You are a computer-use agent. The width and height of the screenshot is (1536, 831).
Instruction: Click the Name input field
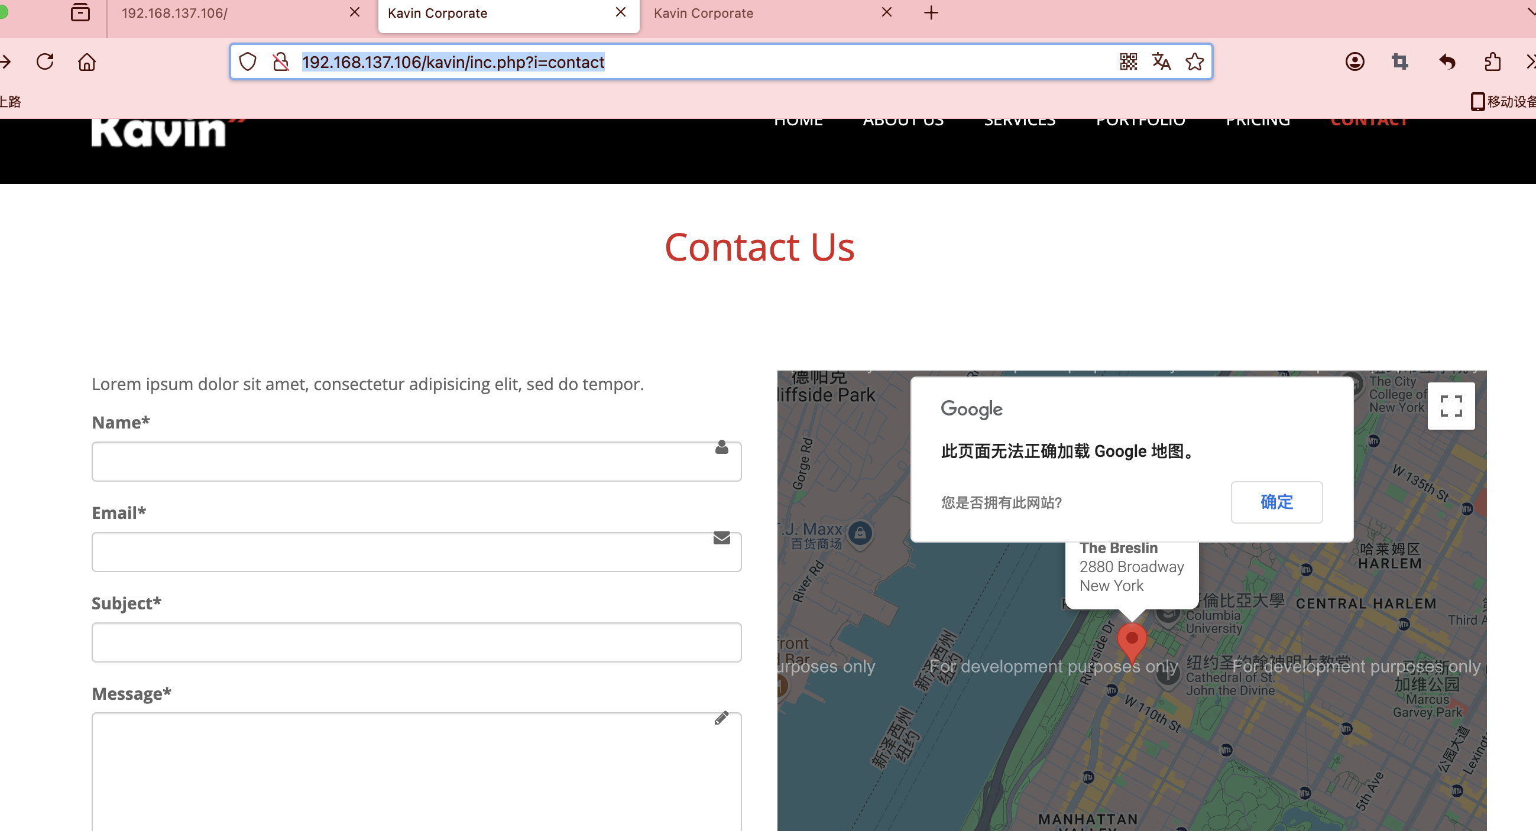(x=416, y=462)
